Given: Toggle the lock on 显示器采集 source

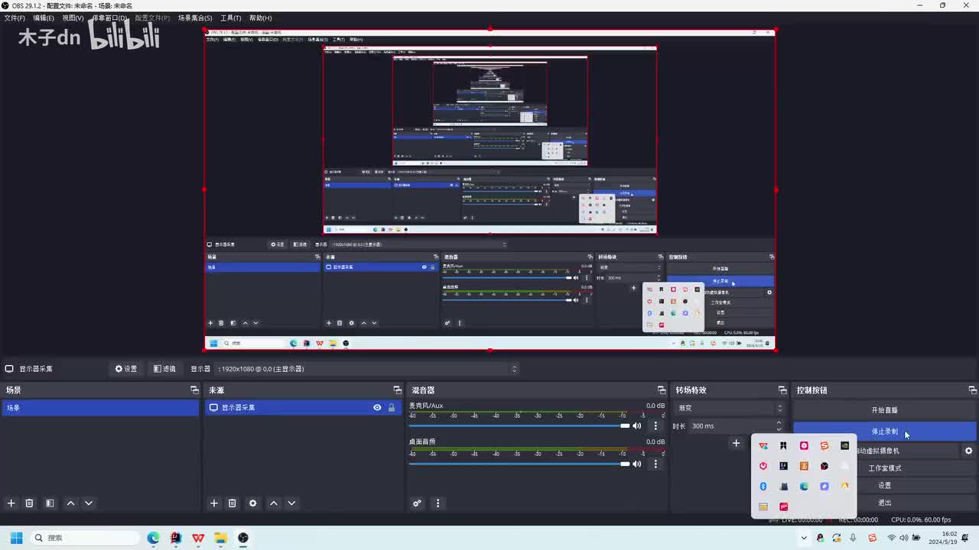Looking at the screenshot, I should 392,408.
